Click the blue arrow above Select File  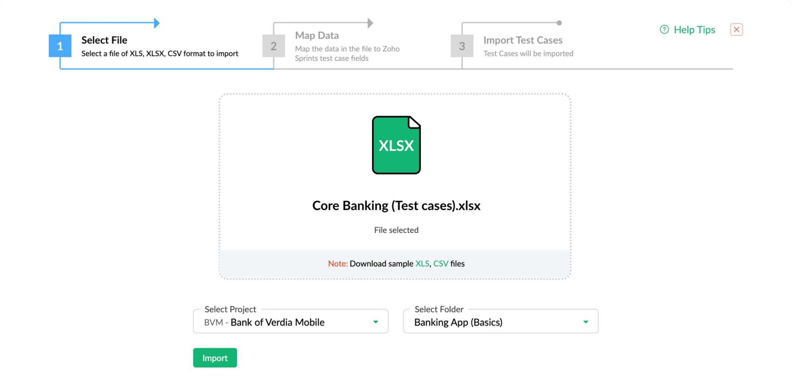tap(156, 23)
